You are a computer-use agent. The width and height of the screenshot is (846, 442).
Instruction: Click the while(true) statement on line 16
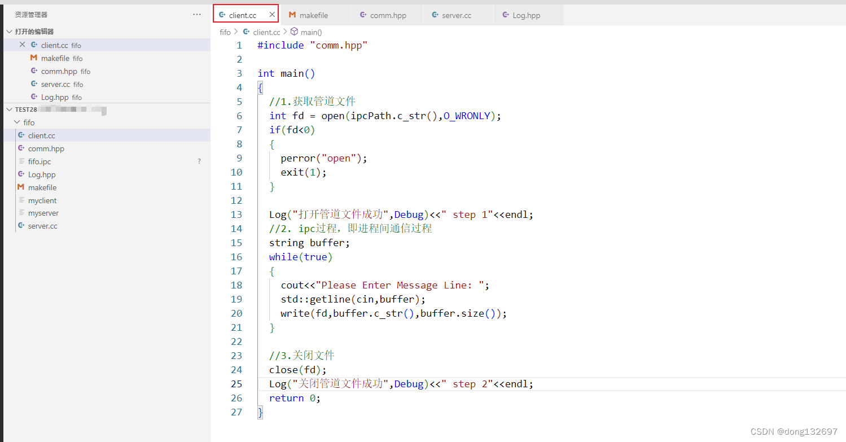click(x=301, y=257)
